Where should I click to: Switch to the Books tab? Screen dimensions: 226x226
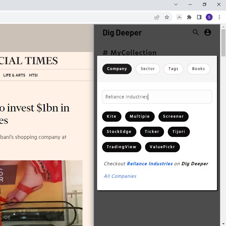click(199, 69)
